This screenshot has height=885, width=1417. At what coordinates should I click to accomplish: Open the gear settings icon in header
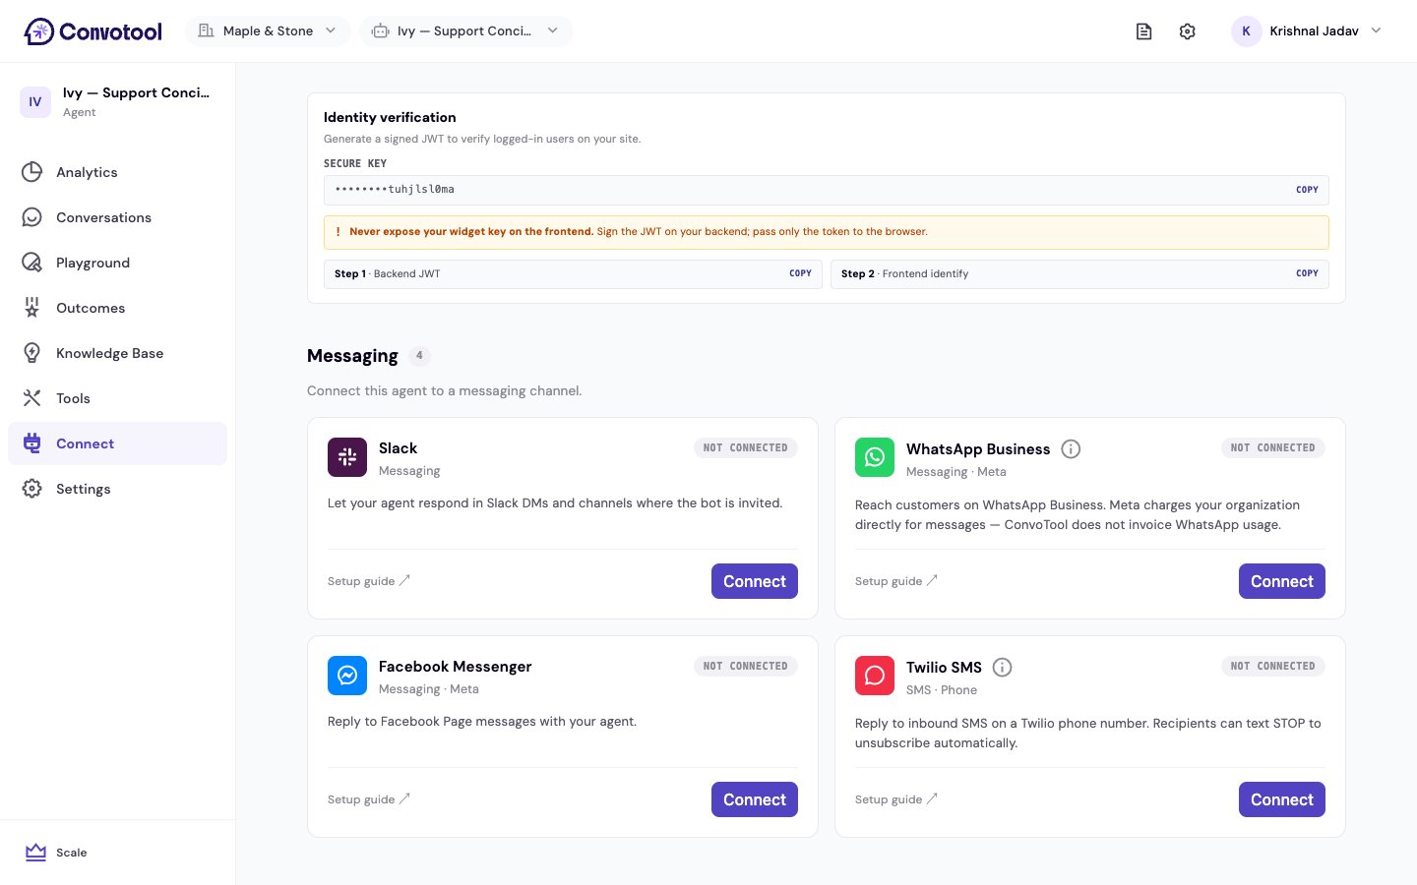tap(1188, 31)
